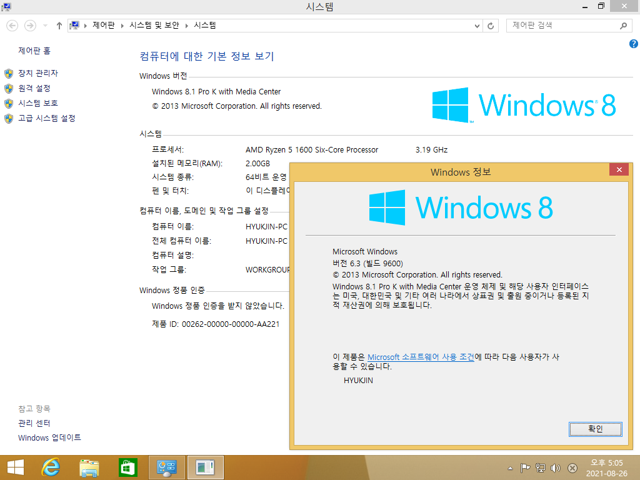Viewport: 640px width, 480px height.
Task: Open 제어판 홈 link
Action: tap(34, 51)
